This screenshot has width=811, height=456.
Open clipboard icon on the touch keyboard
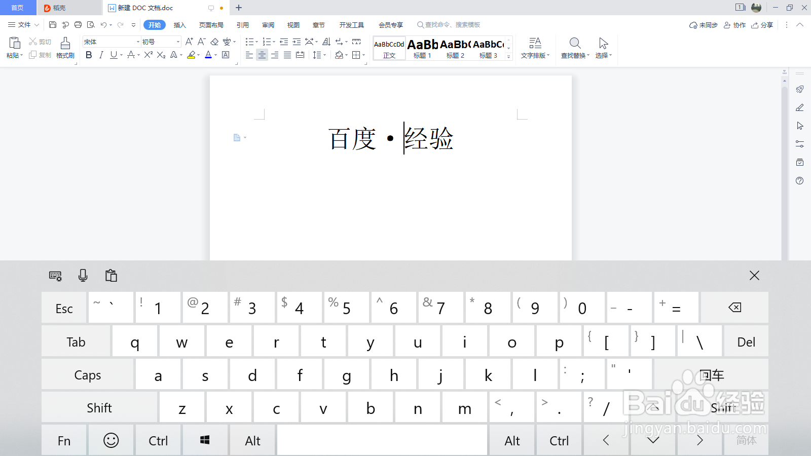tap(111, 275)
